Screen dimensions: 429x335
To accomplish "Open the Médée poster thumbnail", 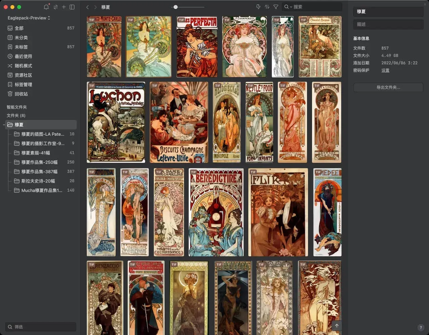I will (x=327, y=212).
